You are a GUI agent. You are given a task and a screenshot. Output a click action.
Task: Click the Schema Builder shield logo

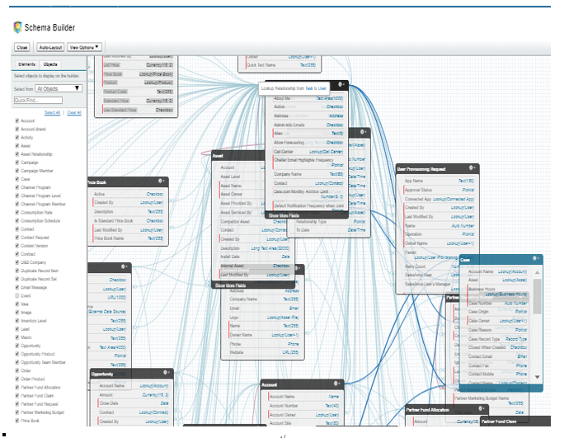coord(17,27)
